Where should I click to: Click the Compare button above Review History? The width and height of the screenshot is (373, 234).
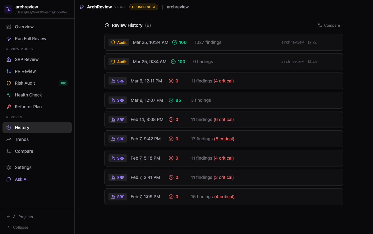coord(329,25)
